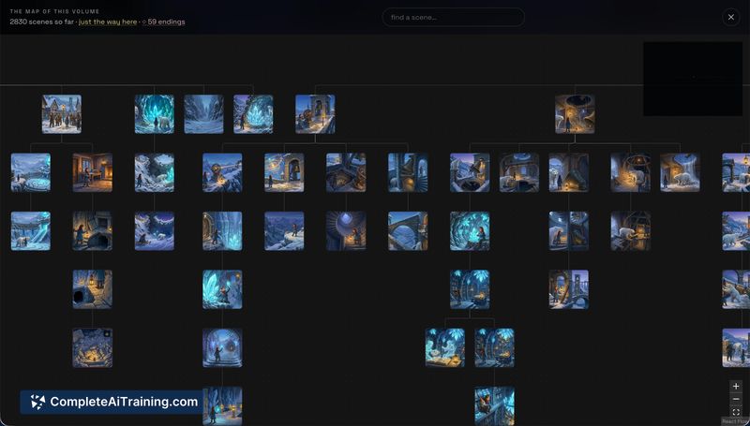Open the snowy bridge with ladder and tower scene
750x426 pixels.
569,289
